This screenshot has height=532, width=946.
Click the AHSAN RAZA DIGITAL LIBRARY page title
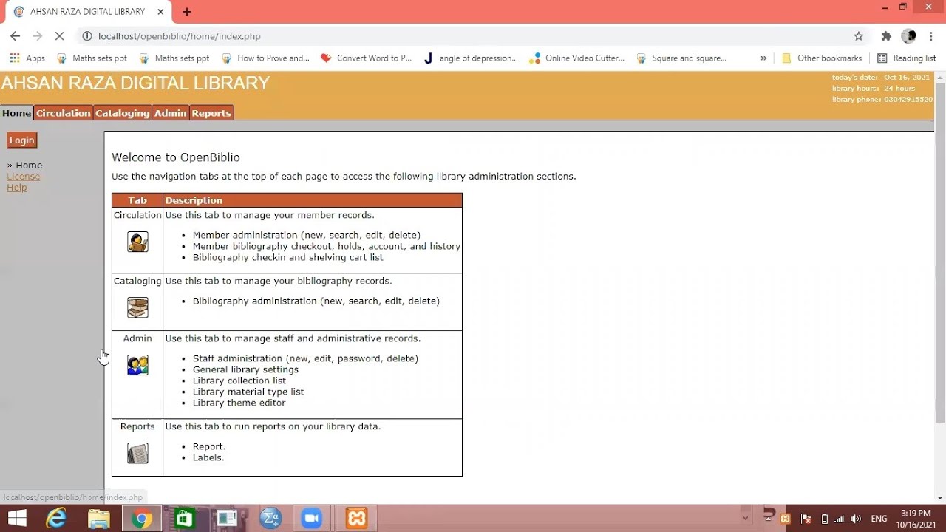pyautogui.click(x=135, y=83)
